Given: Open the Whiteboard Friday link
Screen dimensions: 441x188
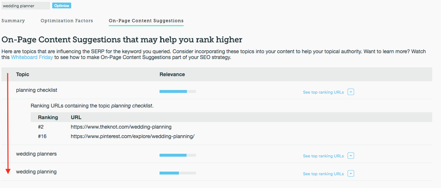Looking at the screenshot, I should coord(32,58).
